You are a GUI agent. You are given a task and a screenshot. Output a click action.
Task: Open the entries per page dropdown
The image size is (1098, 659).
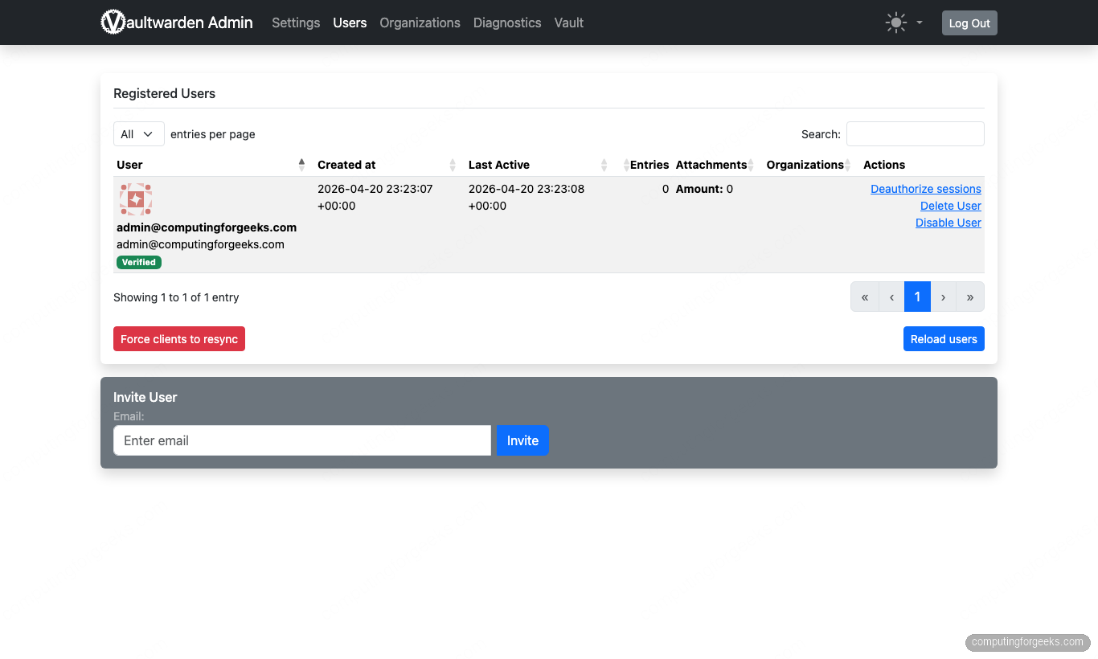click(x=138, y=133)
